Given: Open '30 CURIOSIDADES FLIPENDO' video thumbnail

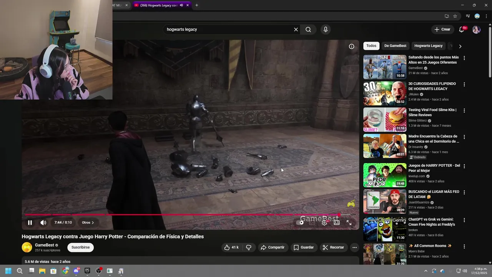Looking at the screenshot, I should (385, 93).
